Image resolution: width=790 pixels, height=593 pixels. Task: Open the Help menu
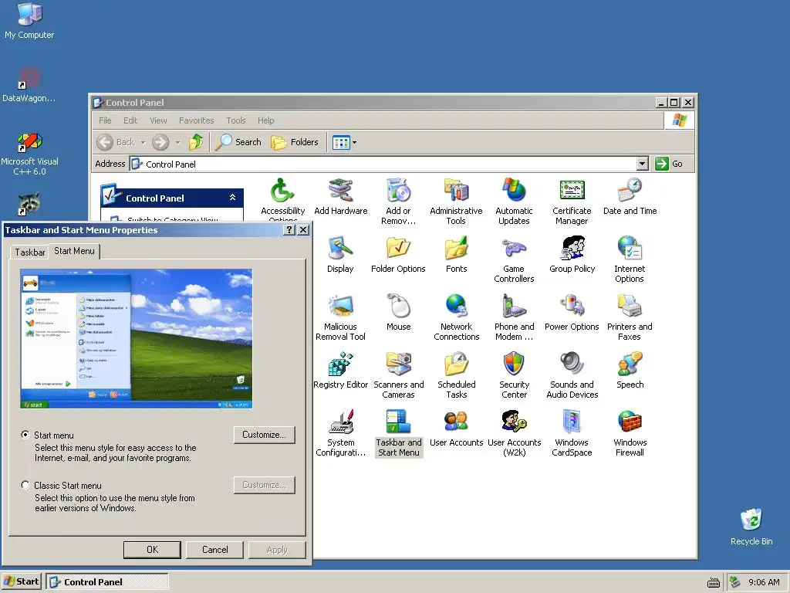pyautogui.click(x=266, y=120)
